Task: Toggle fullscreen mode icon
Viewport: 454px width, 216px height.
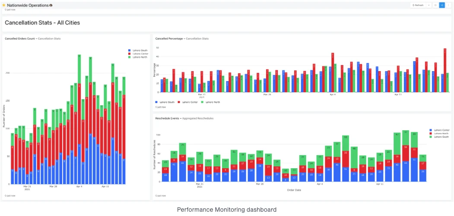Action: point(435,5)
